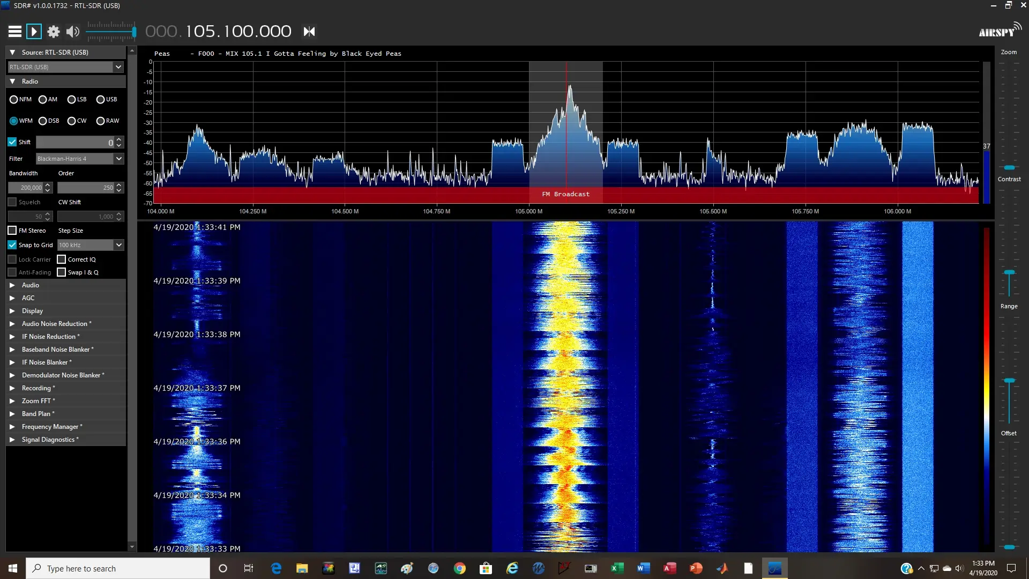Mute audio using the speaker icon
Screen dimensions: 1029x579
pyautogui.click(x=72, y=31)
